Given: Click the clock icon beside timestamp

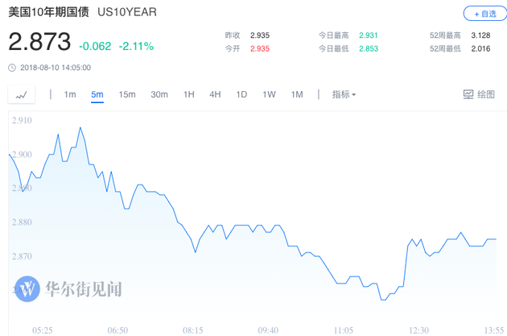Looking at the screenshot, I should 12,68.
